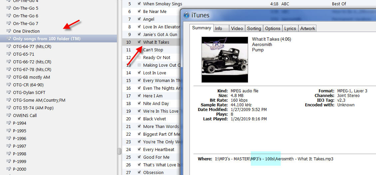Open the Lyrics tab

[290, 28]
